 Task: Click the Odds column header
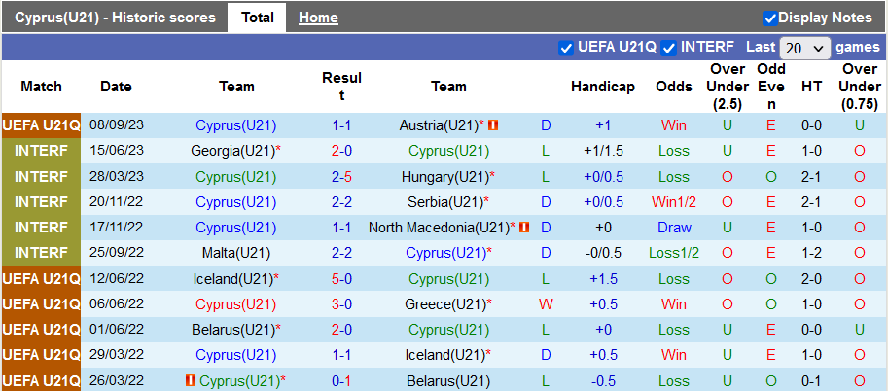coord(674,87)
